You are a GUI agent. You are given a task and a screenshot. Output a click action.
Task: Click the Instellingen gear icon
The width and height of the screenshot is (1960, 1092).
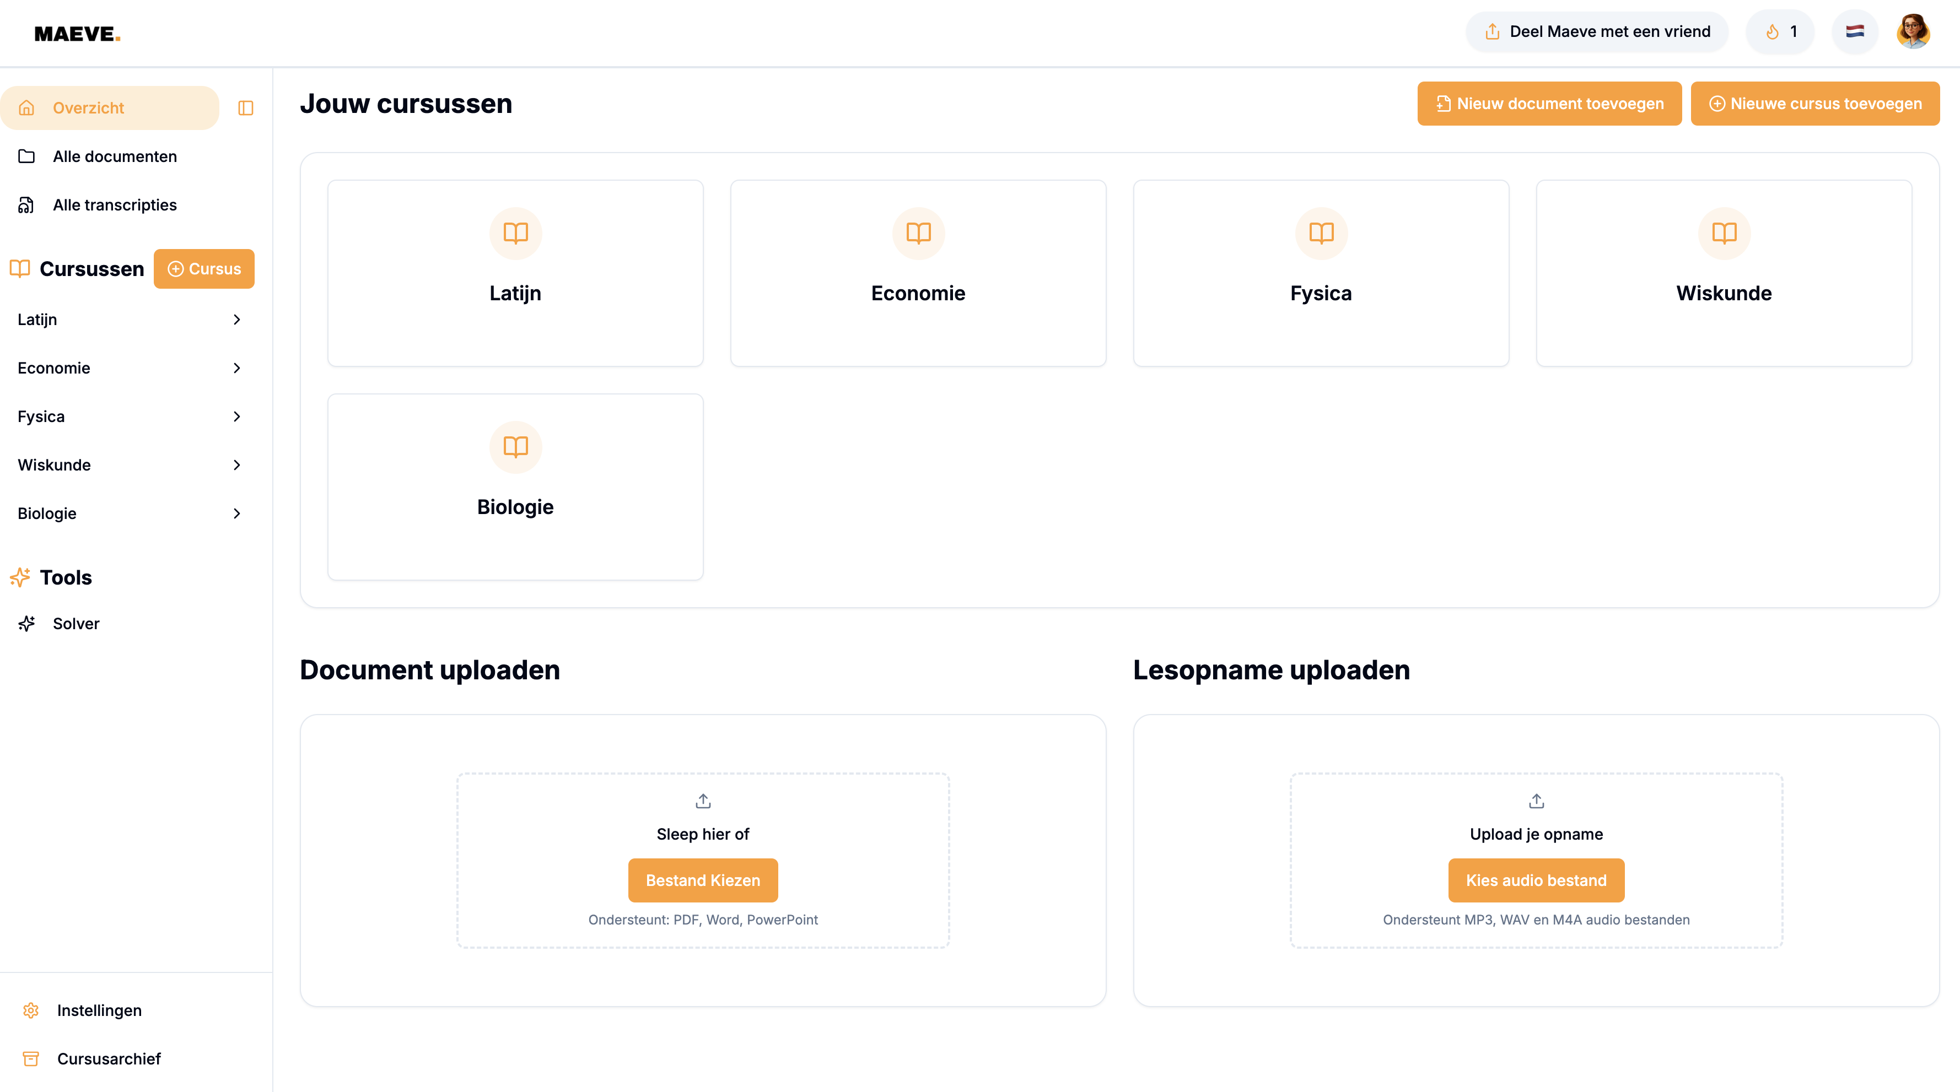coord(31,1010)
